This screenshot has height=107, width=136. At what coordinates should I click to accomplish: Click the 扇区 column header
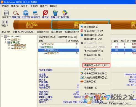(123, 41)
